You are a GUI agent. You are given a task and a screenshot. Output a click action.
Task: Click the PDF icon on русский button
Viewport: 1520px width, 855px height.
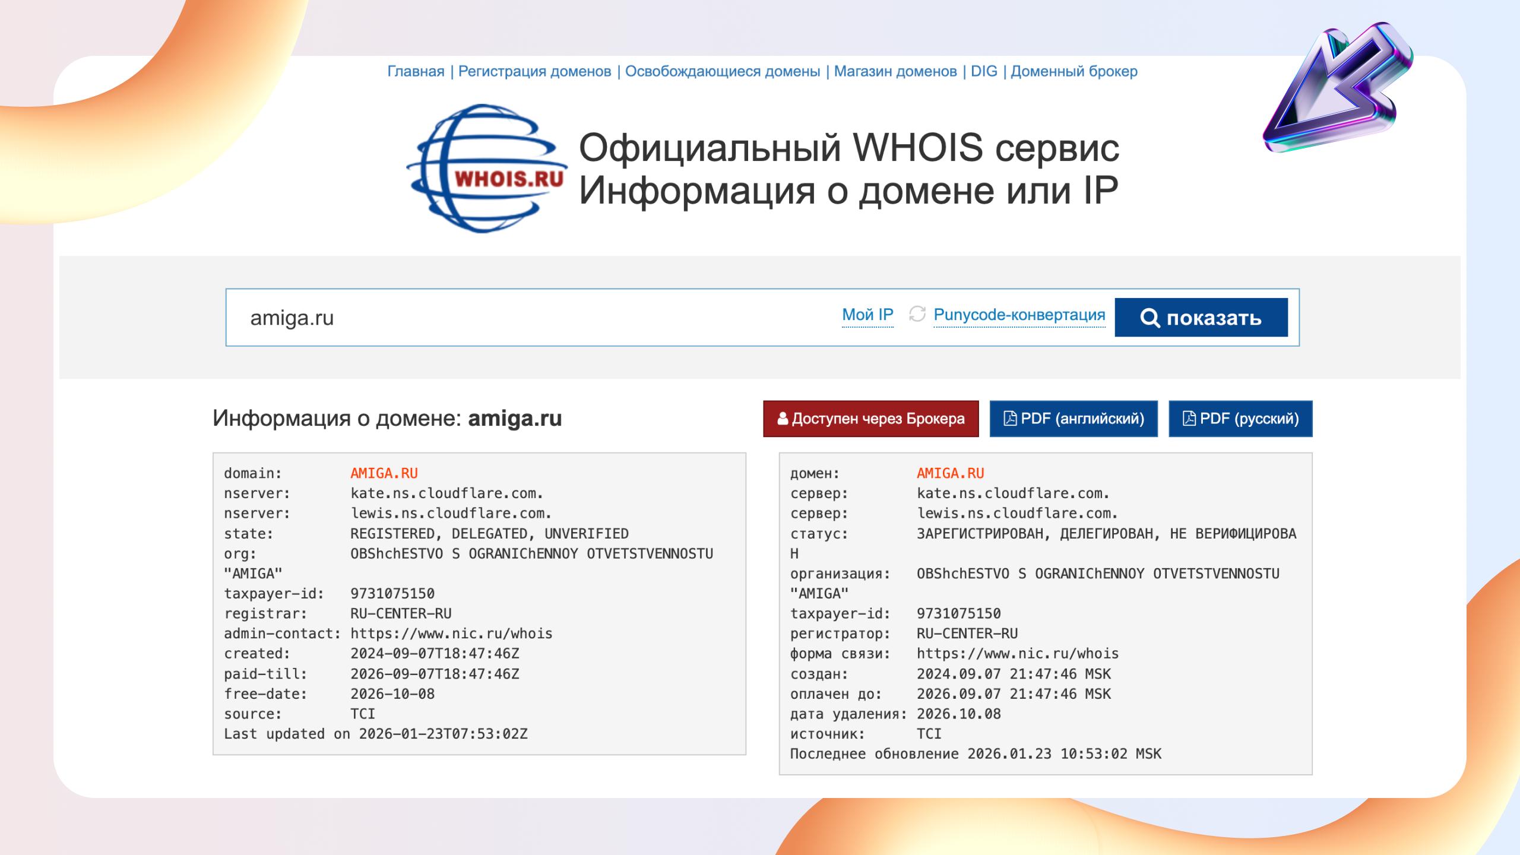(x=1189, y=419)
